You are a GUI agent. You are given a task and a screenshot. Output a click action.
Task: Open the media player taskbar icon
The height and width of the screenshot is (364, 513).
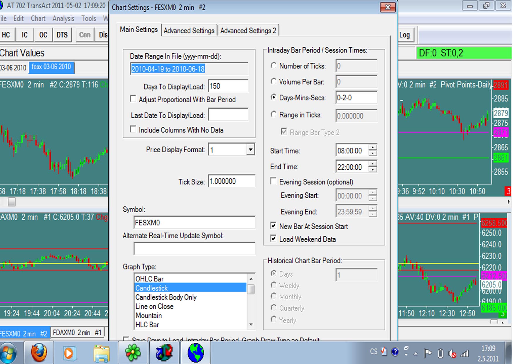(70, 353)
